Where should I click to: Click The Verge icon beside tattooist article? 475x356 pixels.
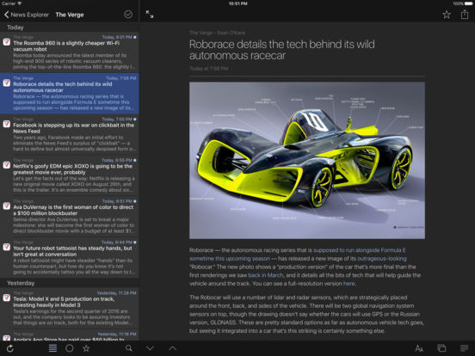click(x=7, y=247)
